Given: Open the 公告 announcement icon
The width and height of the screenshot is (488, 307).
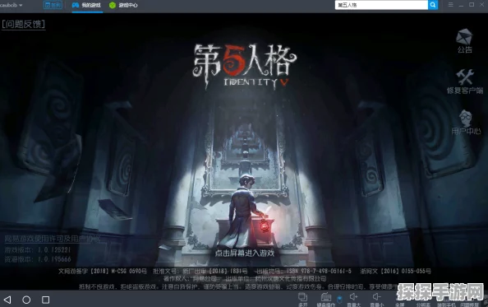Looking at the screenshot, I should pos(464,41).
